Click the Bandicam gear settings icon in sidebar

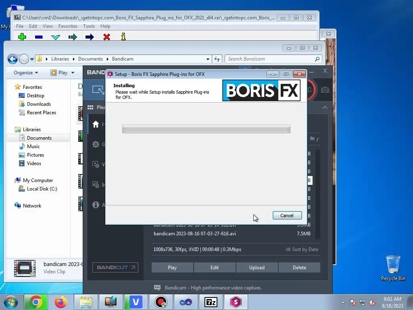96,145
